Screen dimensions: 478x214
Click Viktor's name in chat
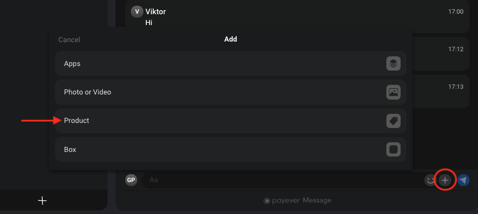pos(155,11)
